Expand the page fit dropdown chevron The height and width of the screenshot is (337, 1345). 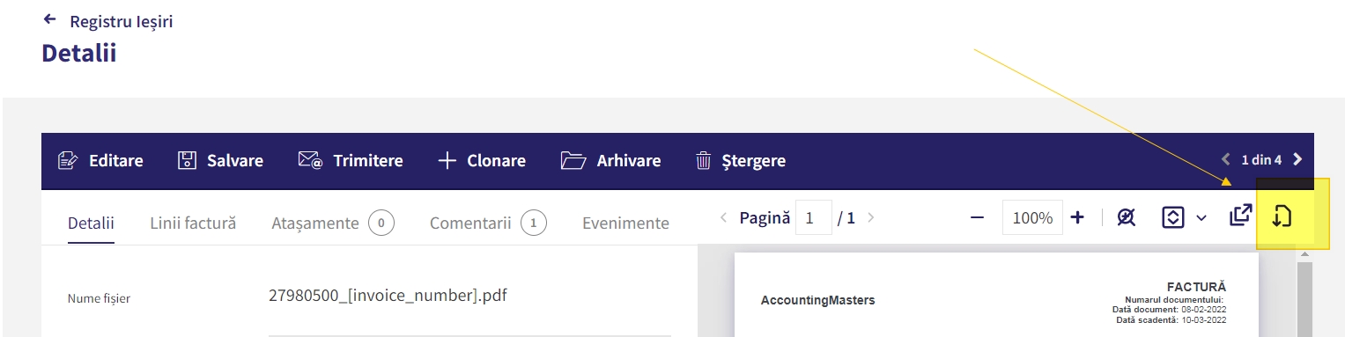tap(1201, 218)
